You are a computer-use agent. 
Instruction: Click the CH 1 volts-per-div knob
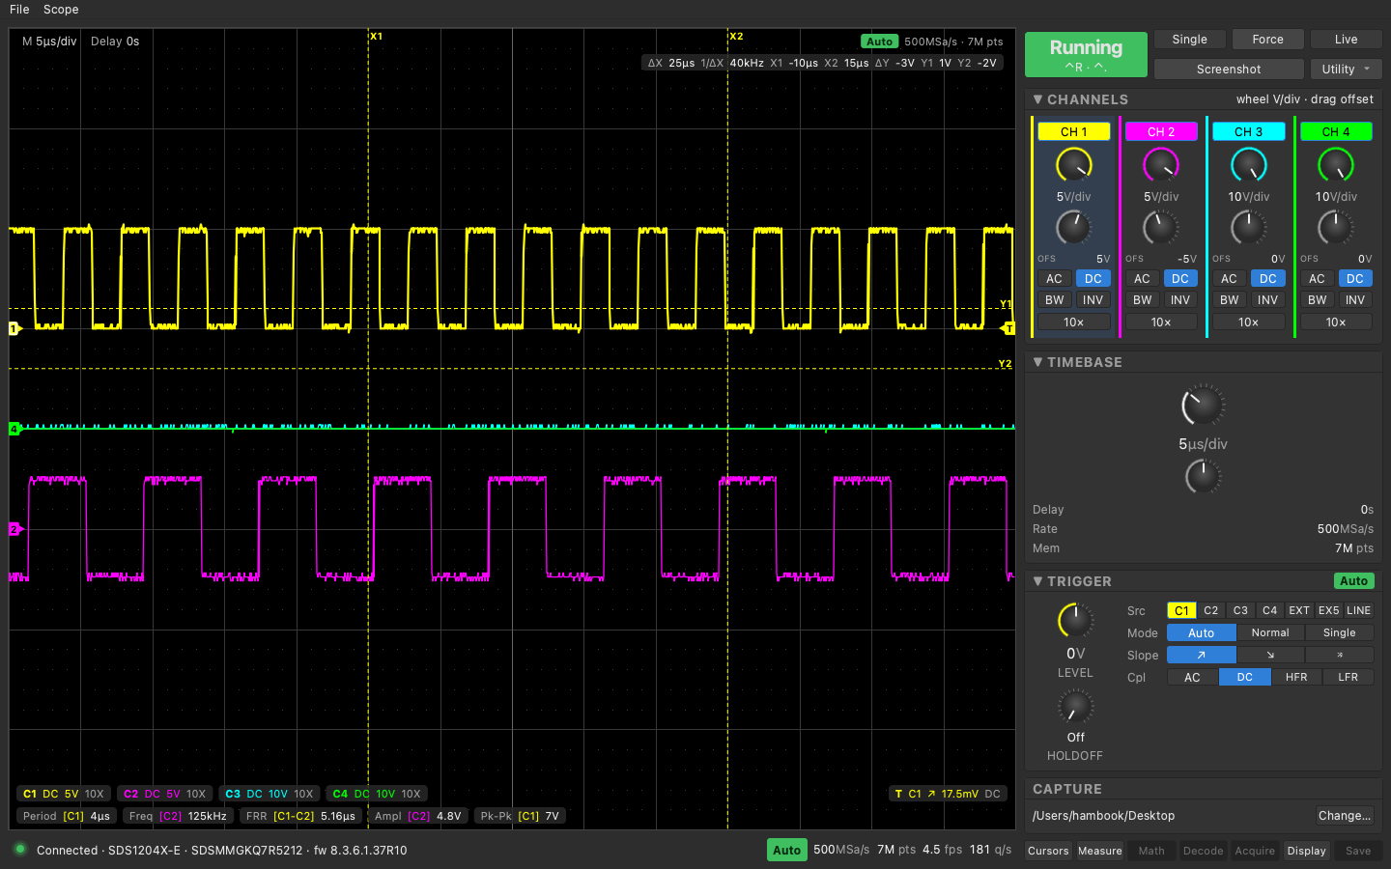pos(1073,165)
